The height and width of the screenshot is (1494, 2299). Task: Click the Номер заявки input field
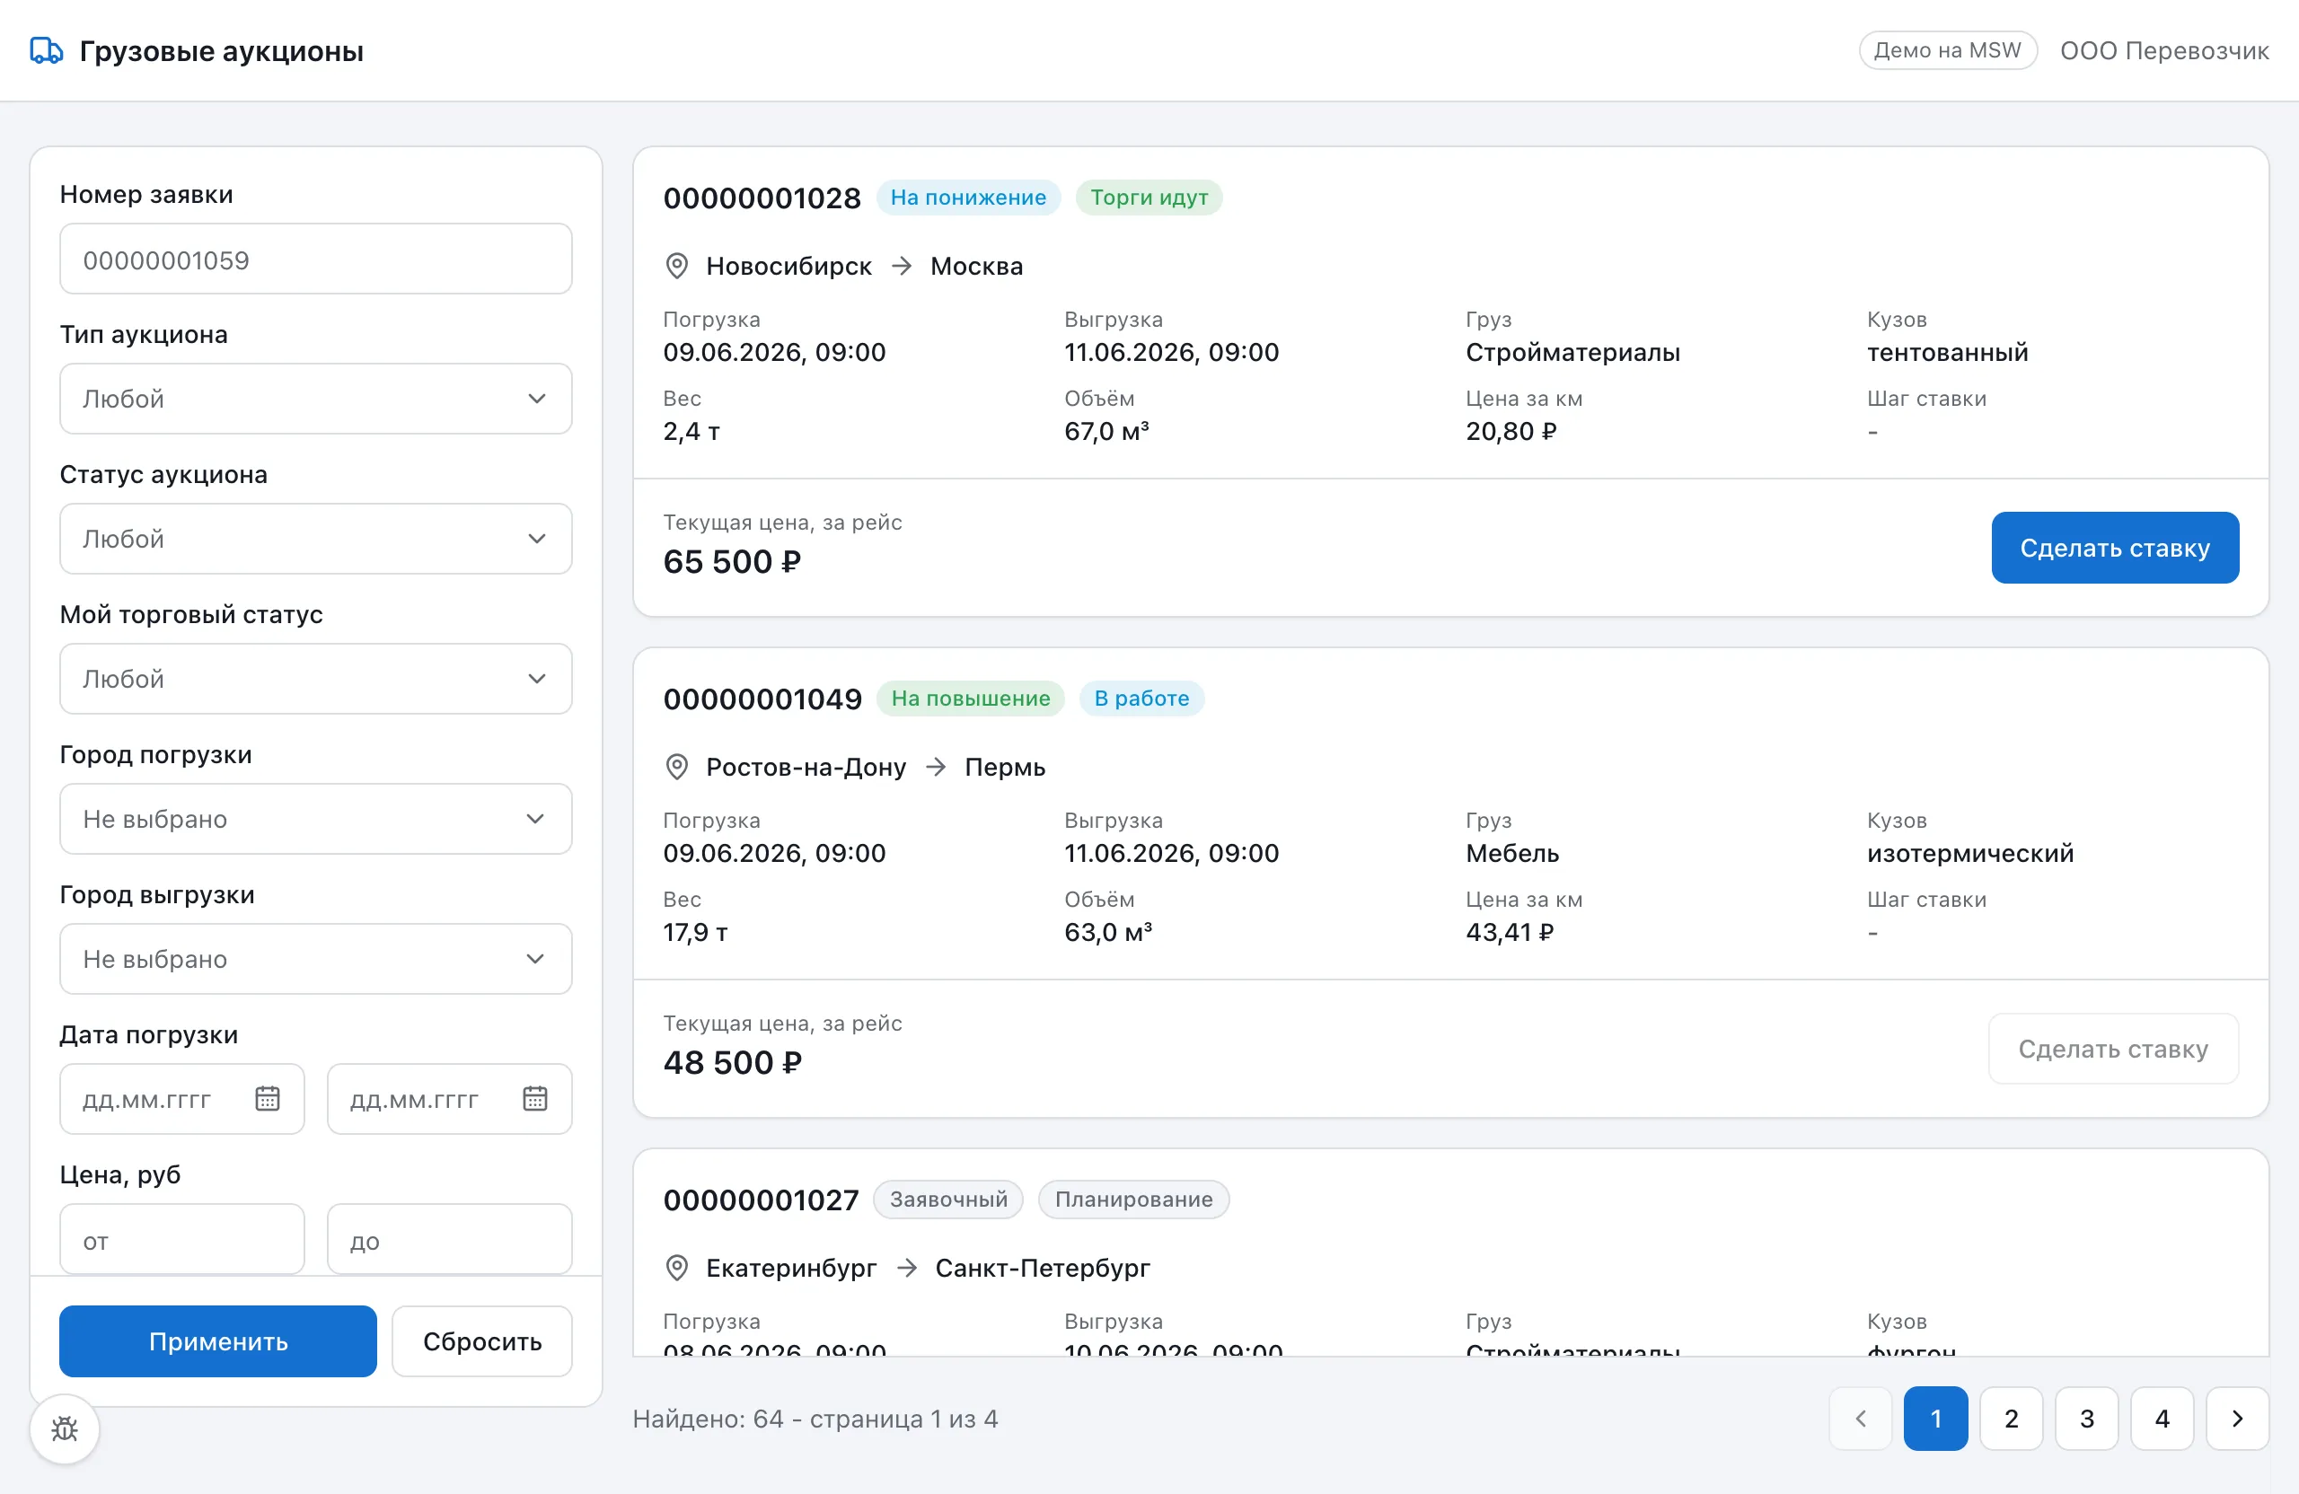point(316,259)
